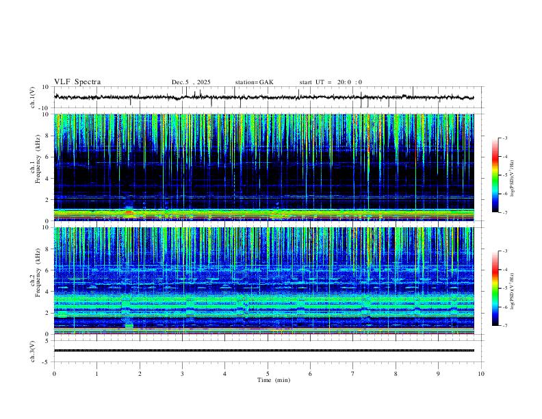Click the "Time (min)" axis title
This screenshot has height=419, width=542.
coord(274,380)
